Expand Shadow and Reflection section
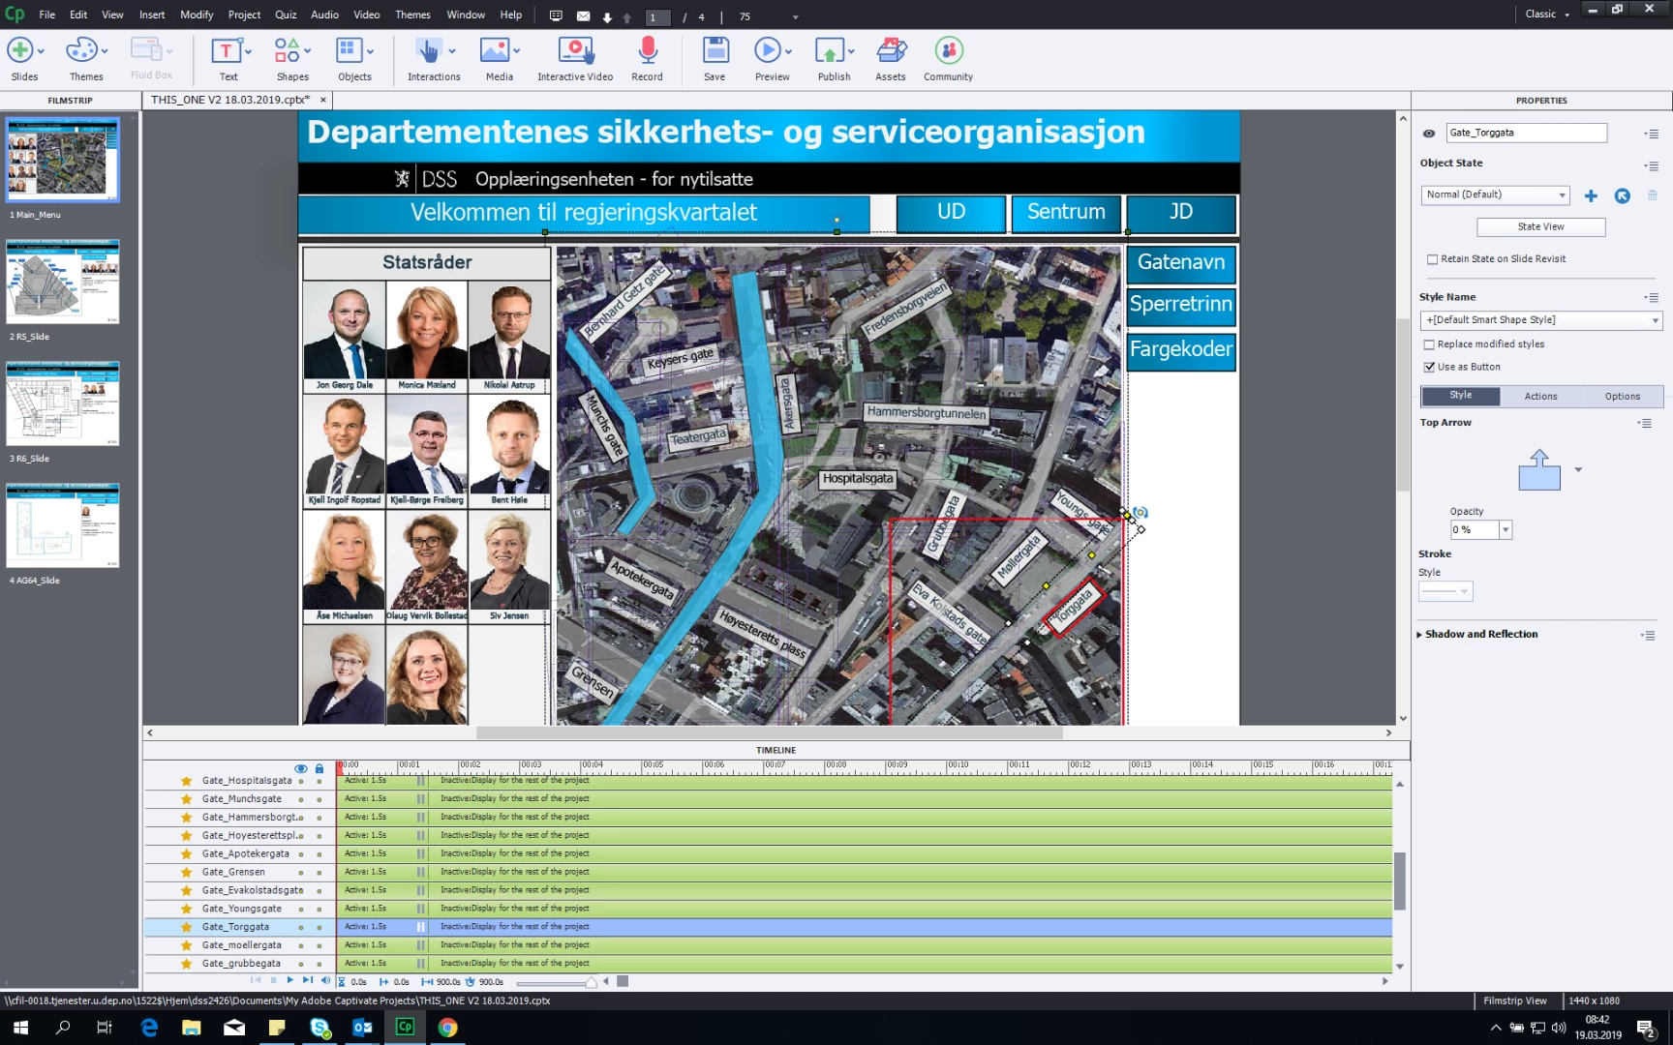The width and height of the screenshot is (1673, 1045). tap(1480, 635)
